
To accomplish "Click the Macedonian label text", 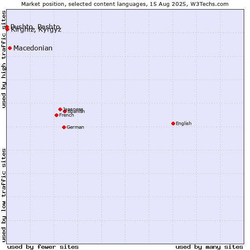I will click(33, 48).
